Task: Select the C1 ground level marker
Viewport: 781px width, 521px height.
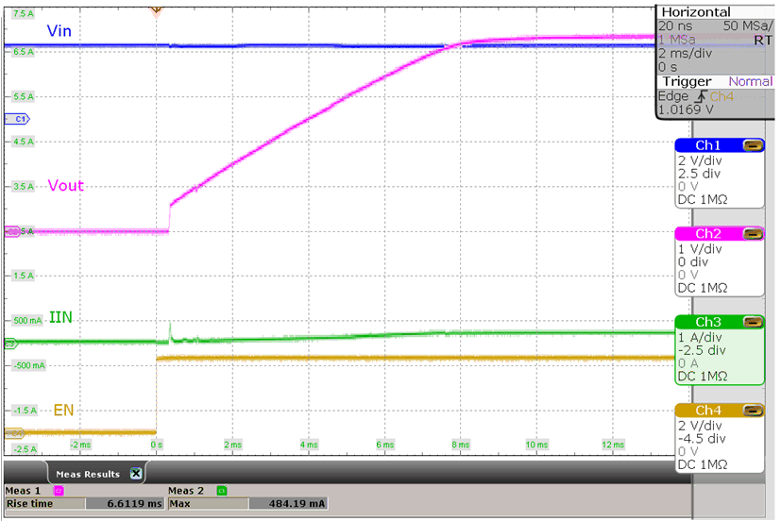Action: 17,119
